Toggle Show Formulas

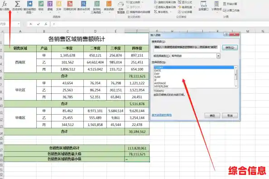point(185,2)
